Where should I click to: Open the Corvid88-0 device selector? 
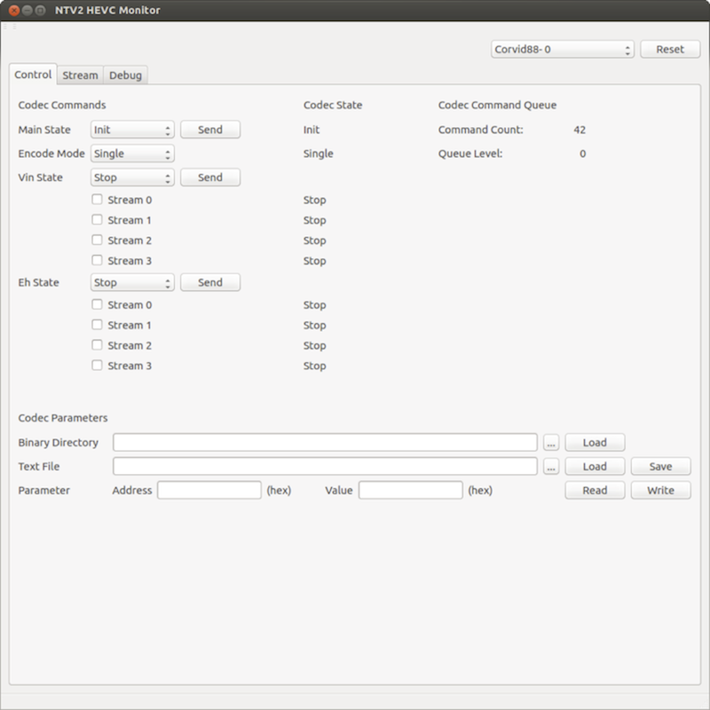click(x=563, y=50)
